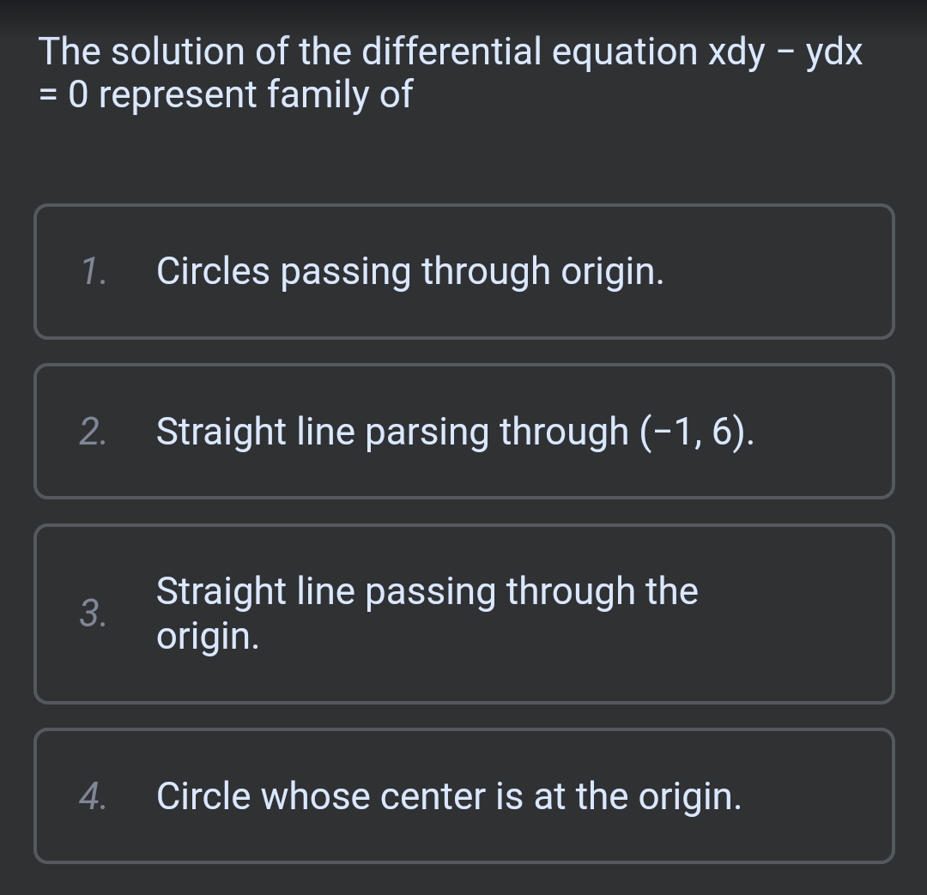The height and width of the screenshot is (895, 927).
Task: Click inside the third answer card area
Action: (463, 613)
